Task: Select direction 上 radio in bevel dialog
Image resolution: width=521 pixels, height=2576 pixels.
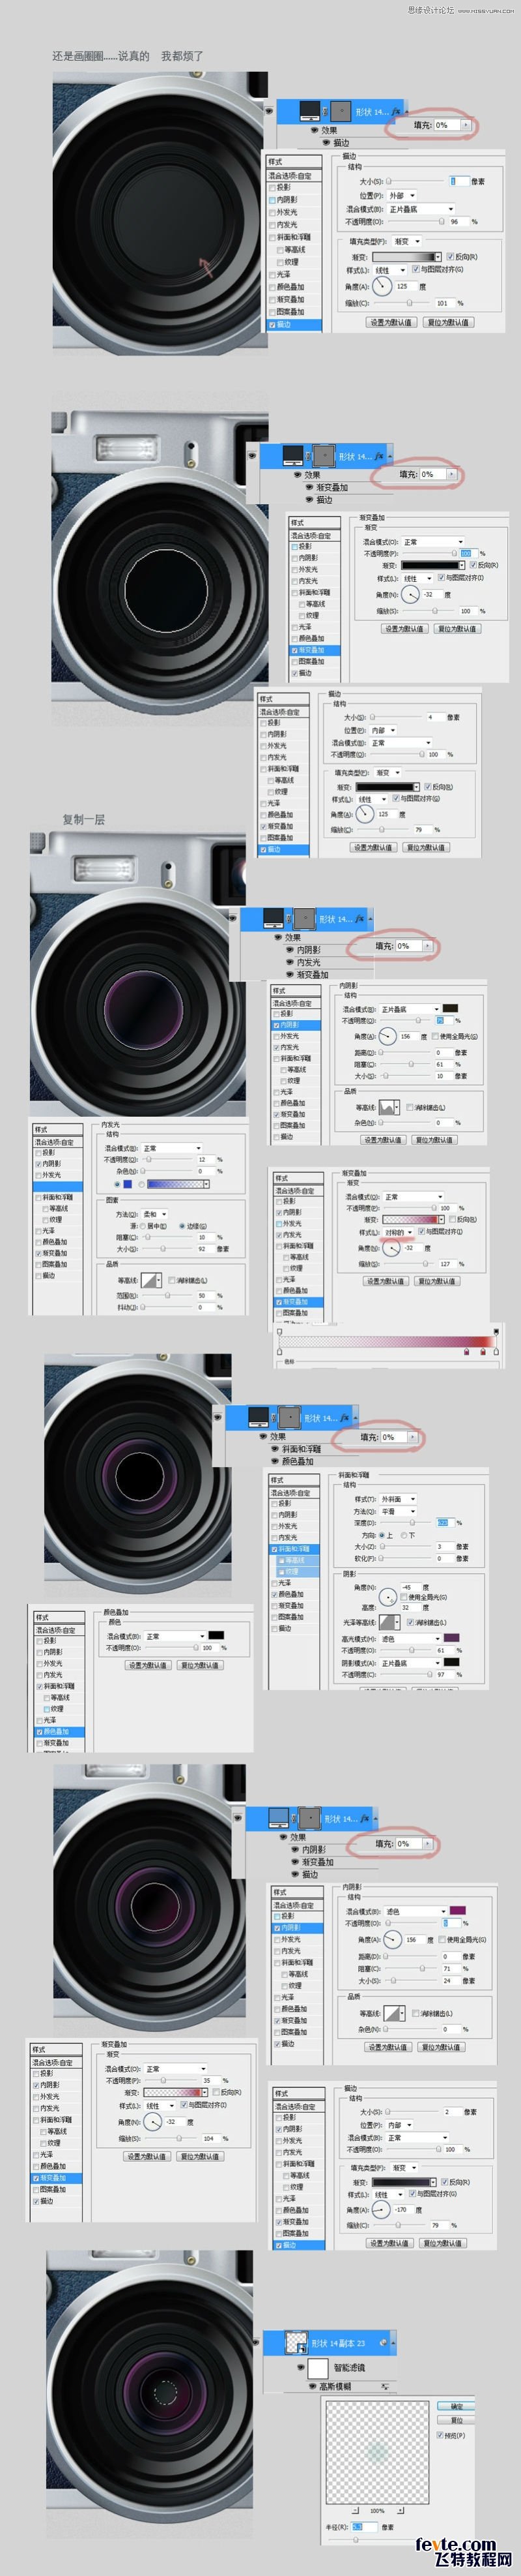Action: 381,1535
